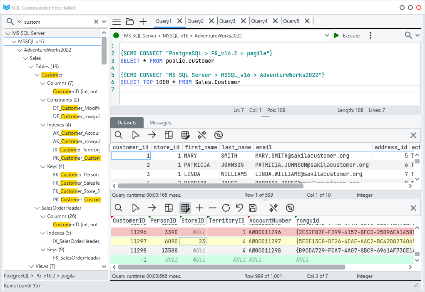Select the Query3 tab
The width and height of the screenshot is (425, 292).
(227, 21)
